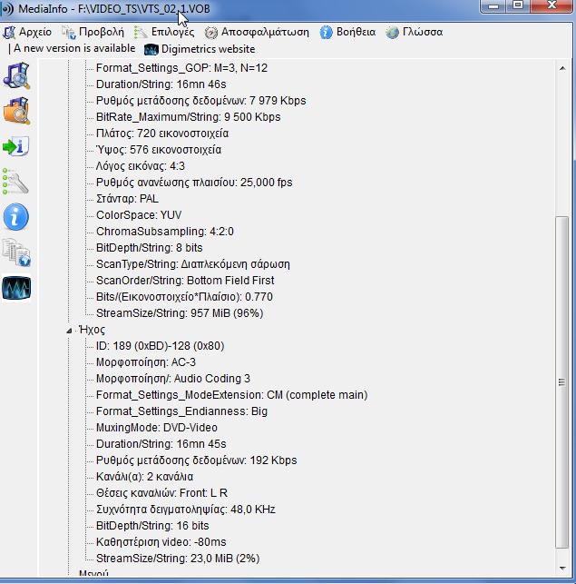
Task: Click the Γλώσσα globe icon
Action: point(392,33)
